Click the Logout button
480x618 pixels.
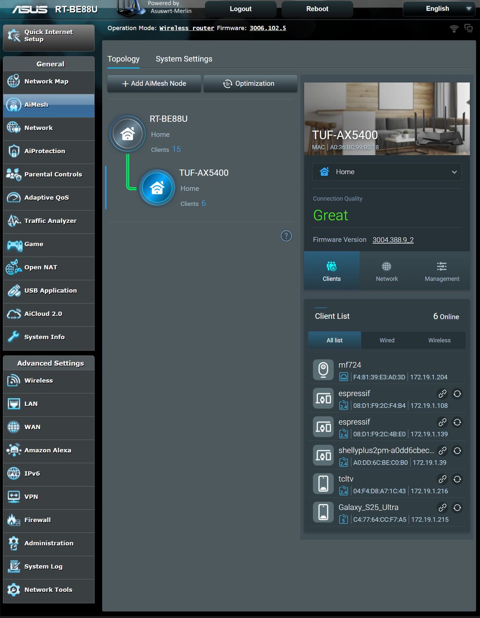(x=240, y=9)
